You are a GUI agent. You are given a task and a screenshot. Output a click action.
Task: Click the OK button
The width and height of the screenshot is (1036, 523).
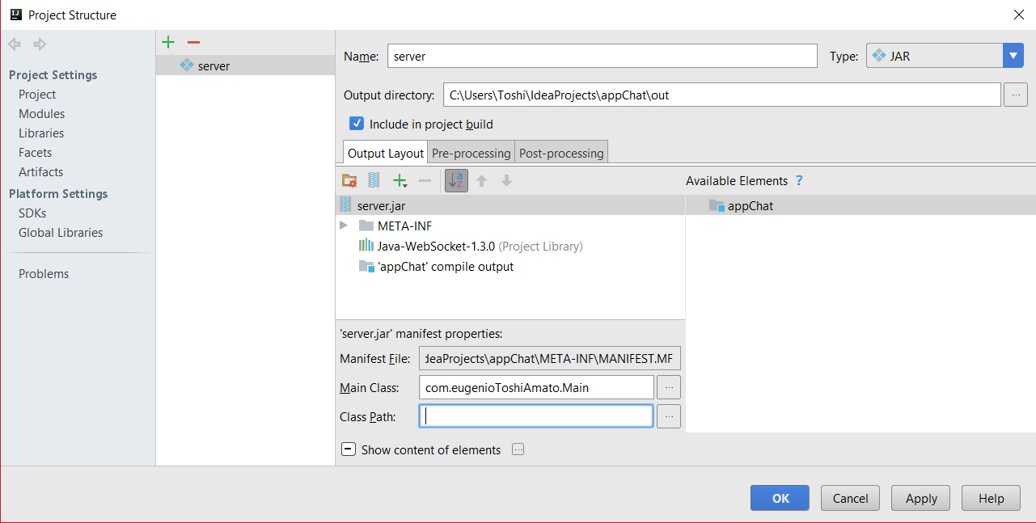[780, 498]
